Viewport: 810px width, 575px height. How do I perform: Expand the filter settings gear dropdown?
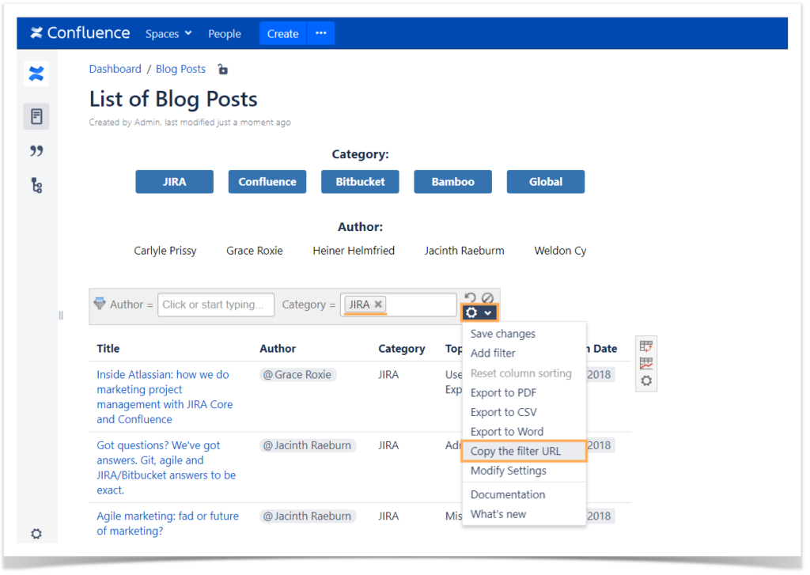tap(479, 312)
